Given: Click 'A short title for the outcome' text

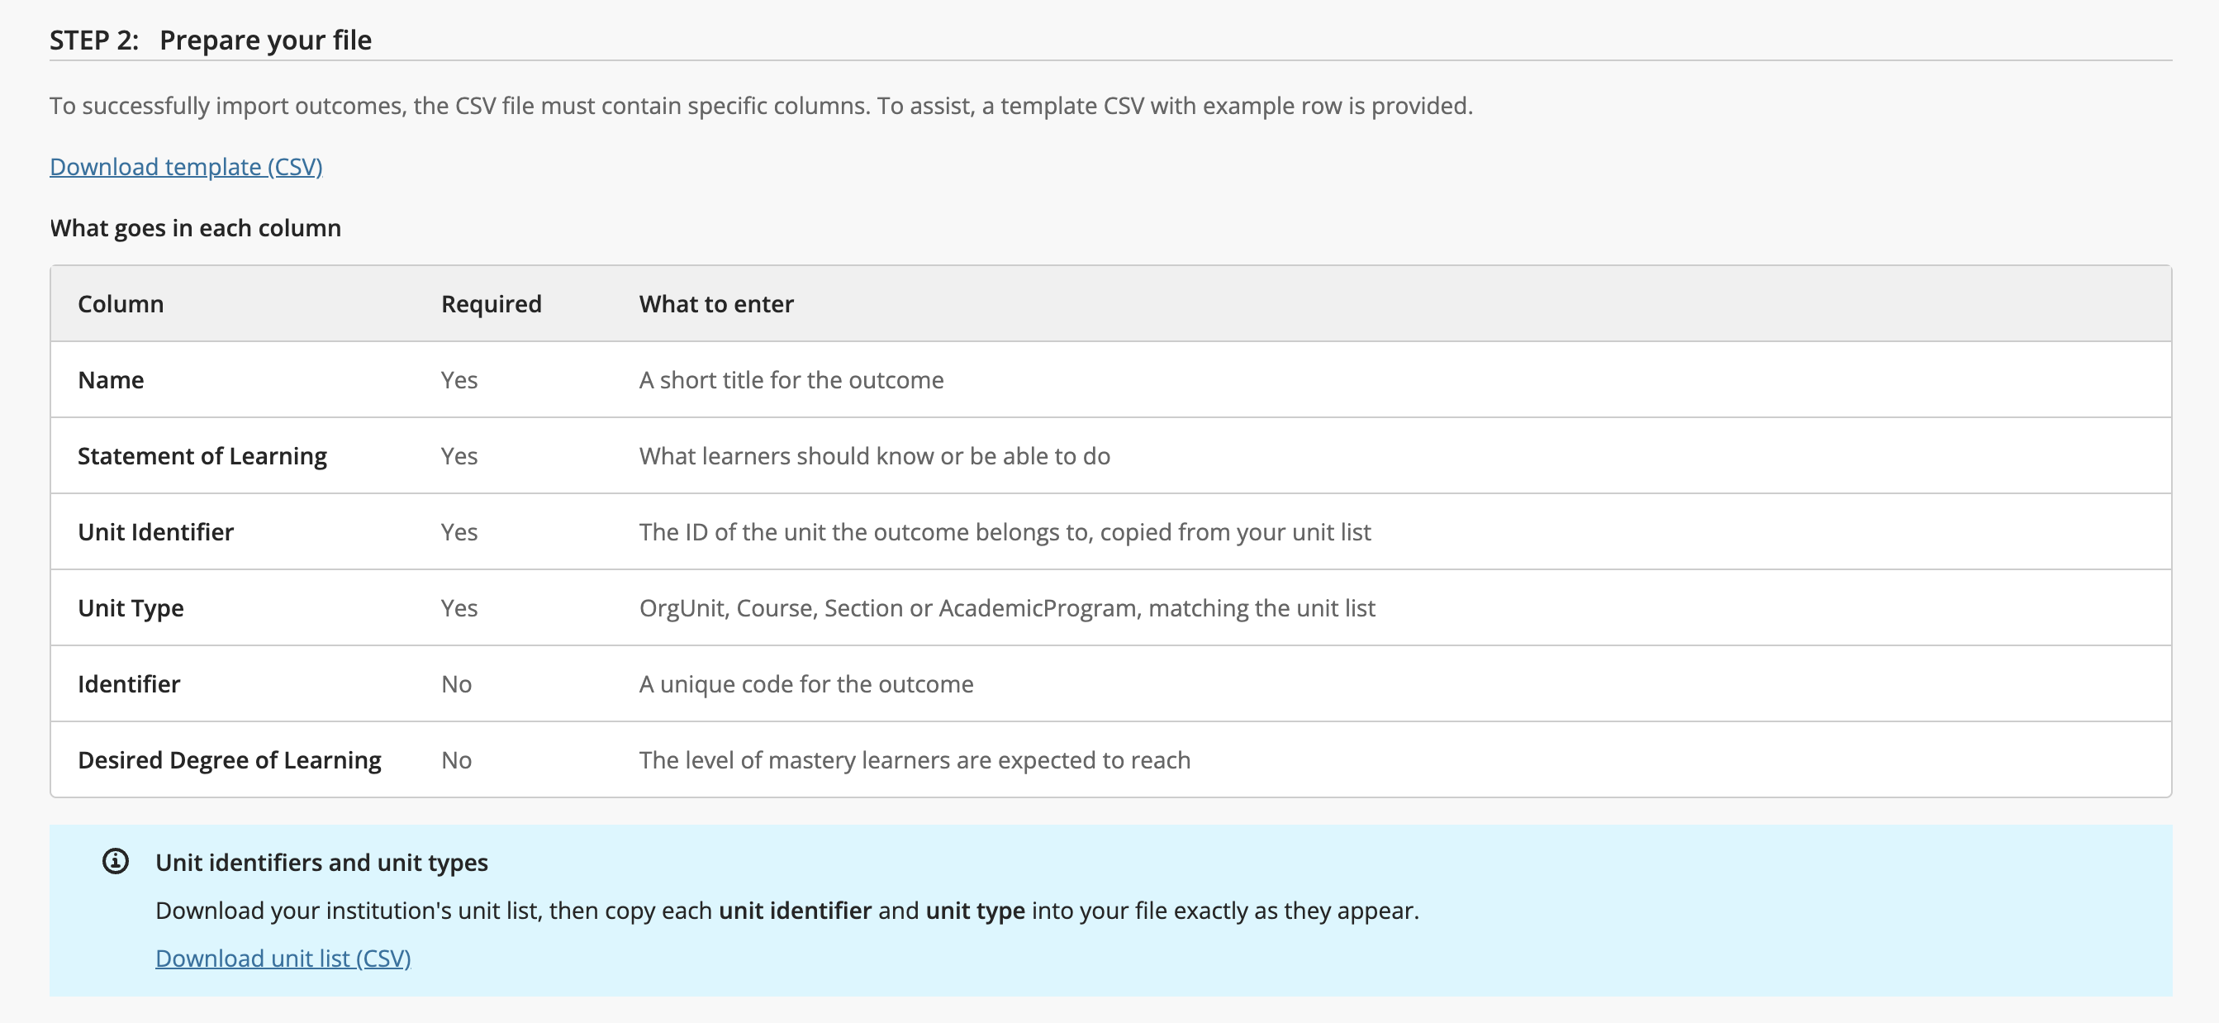Looking at the screenshot, I should click(791, 379).
